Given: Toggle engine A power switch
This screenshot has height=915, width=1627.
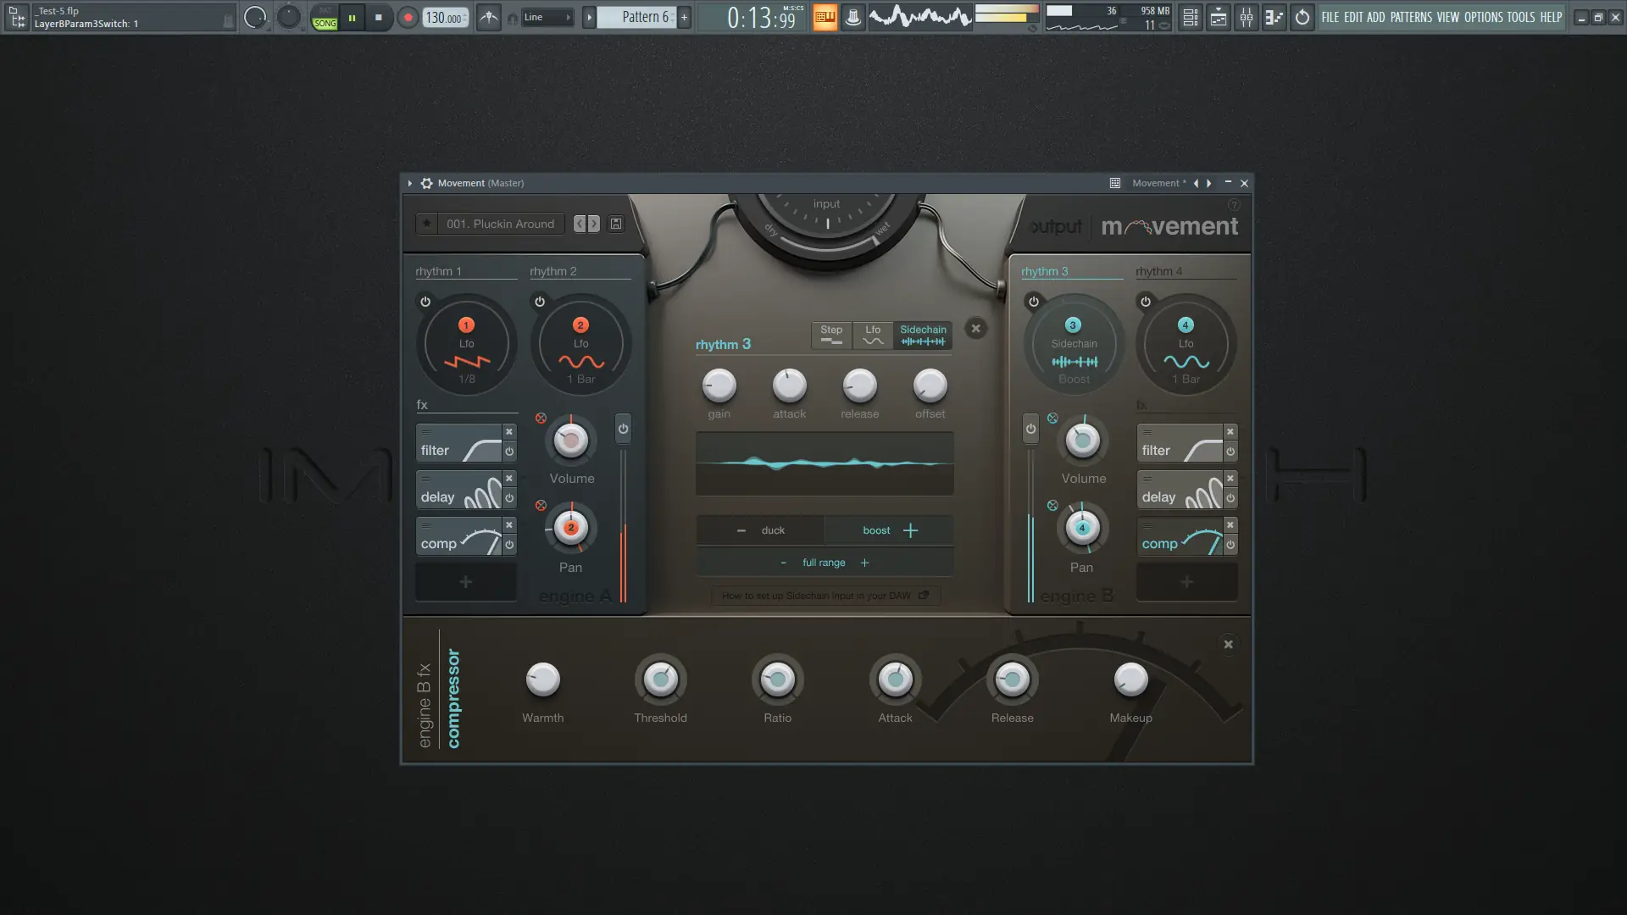Looking at the screenshot, I should [623, 429].
